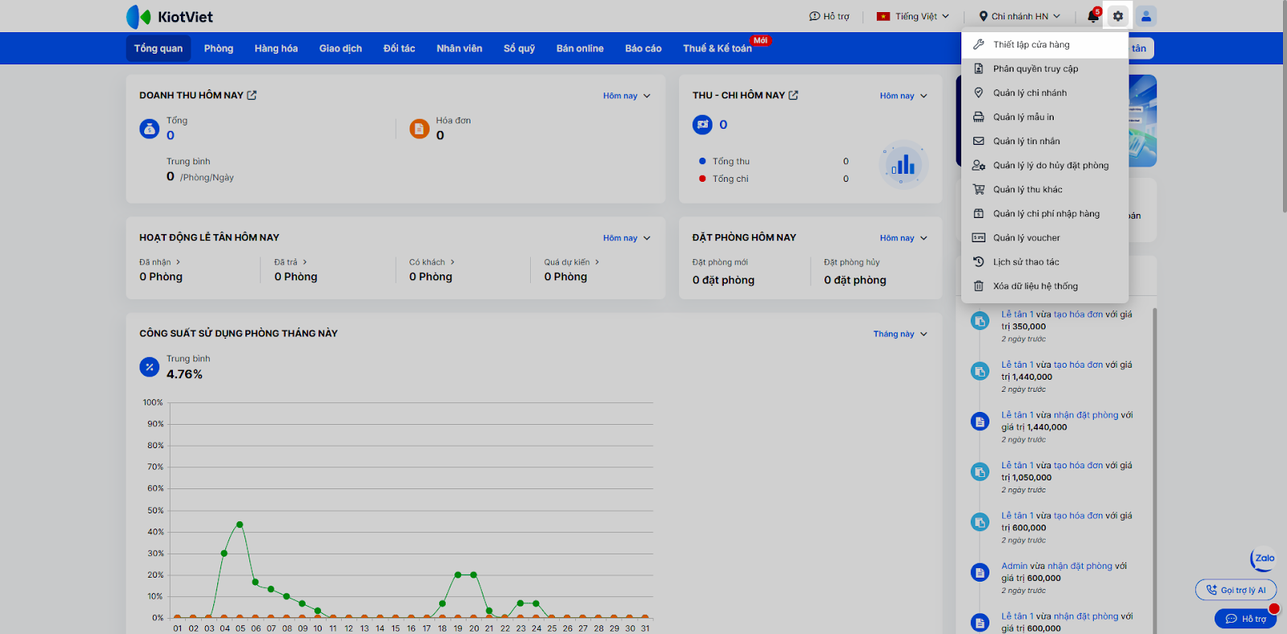Click the Xóa dữ liệu trash icon
The height and width of the screenshot is (634, 1287).
tap(979, 286)
